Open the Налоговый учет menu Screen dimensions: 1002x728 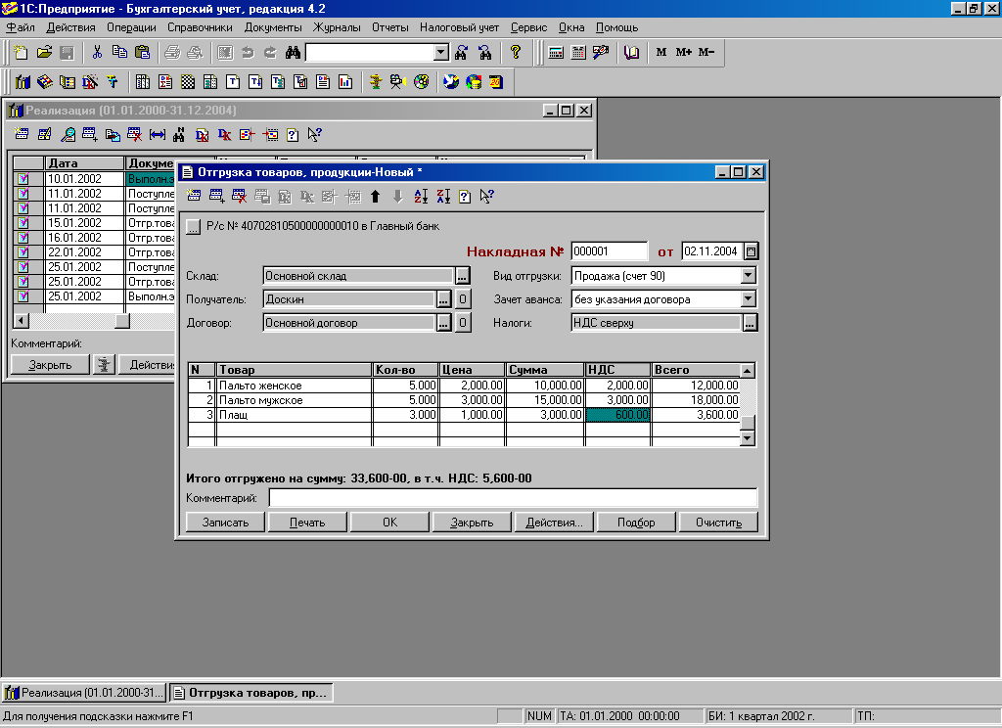click(x=459, y=27)
